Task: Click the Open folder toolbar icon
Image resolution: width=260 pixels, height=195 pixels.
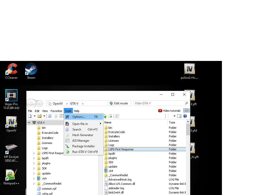Action: [x=39, y=116]
